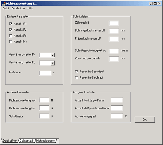Enable the Kanal 3 Fz checkbox
The image size is (163, 145).
click(x=11, y=36)
